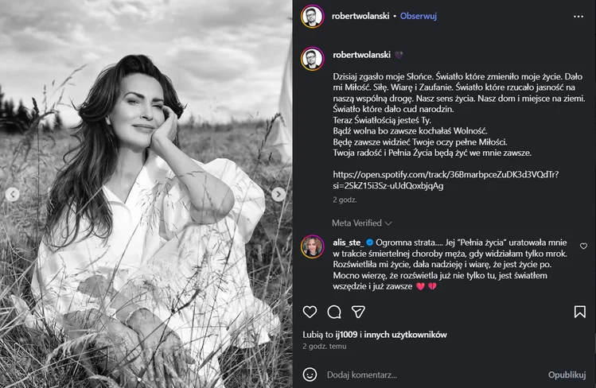596x388 pixels.
Task: Open the ij1009 profile from the likes line
Action: tap(348, 335)
